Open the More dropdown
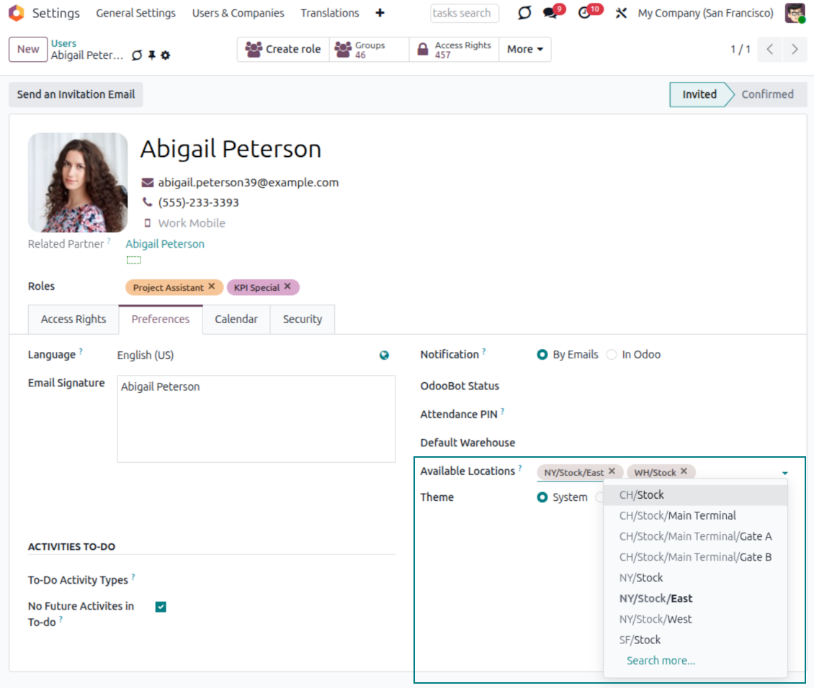This screenshot has height=688, width=814. pos(525,49)
